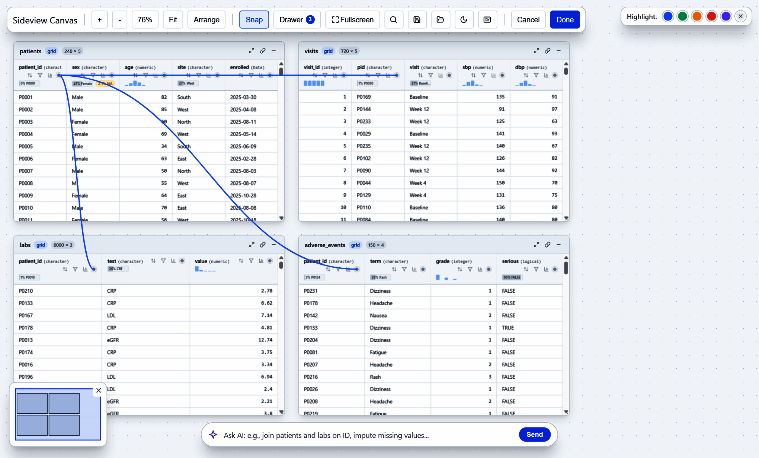Toggle the Snap button
The image size is (759, 458).
tap(254, 20)
